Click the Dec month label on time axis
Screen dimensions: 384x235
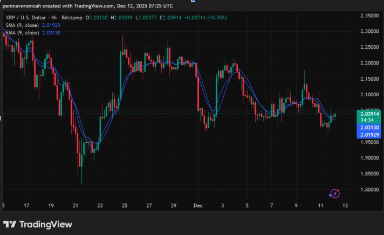coord(198,205)
